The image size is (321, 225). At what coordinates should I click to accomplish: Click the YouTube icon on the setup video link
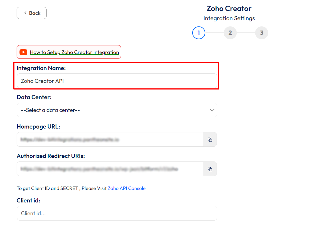click(x=23, y=52)
